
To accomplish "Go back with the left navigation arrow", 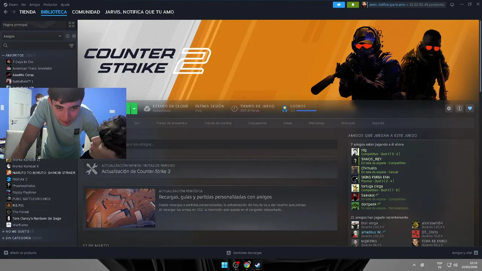I will pos(6,12).
